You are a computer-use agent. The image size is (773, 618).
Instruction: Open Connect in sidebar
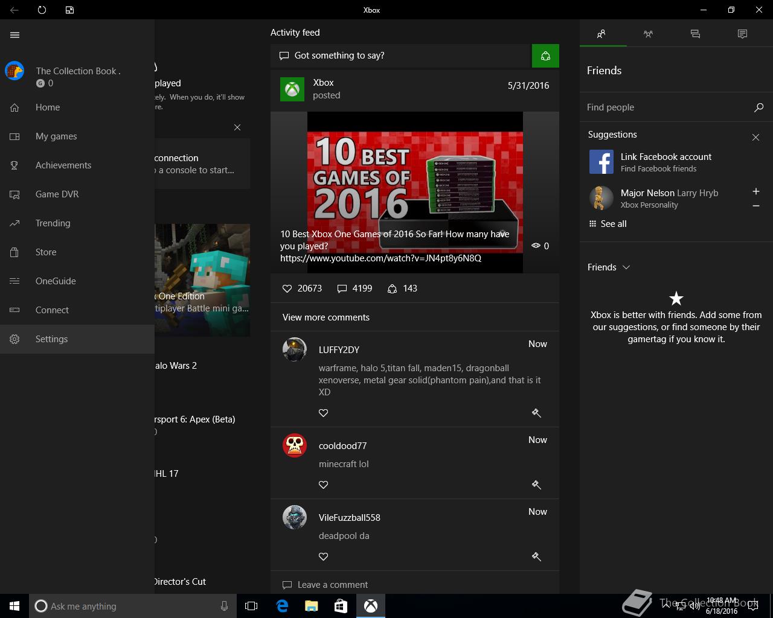(77, 310)
